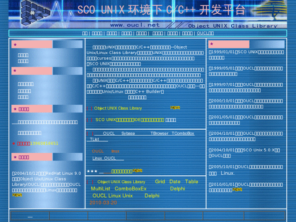The image size is (296, 222).
Task: Click the orange date 2010-03-20
Action: [103, 203]
